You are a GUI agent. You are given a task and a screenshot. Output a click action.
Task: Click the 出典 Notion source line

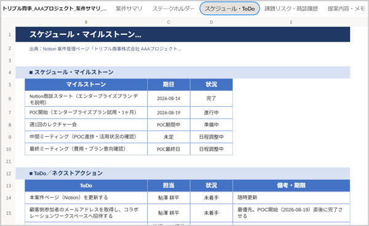pos(105,49)
